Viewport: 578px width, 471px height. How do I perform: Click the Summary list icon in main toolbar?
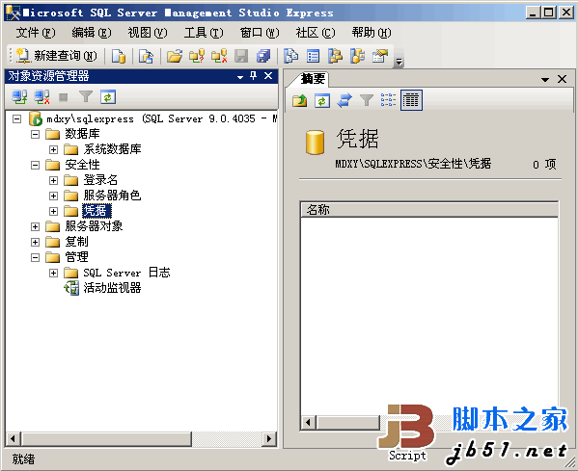click(x=313, y=56)
